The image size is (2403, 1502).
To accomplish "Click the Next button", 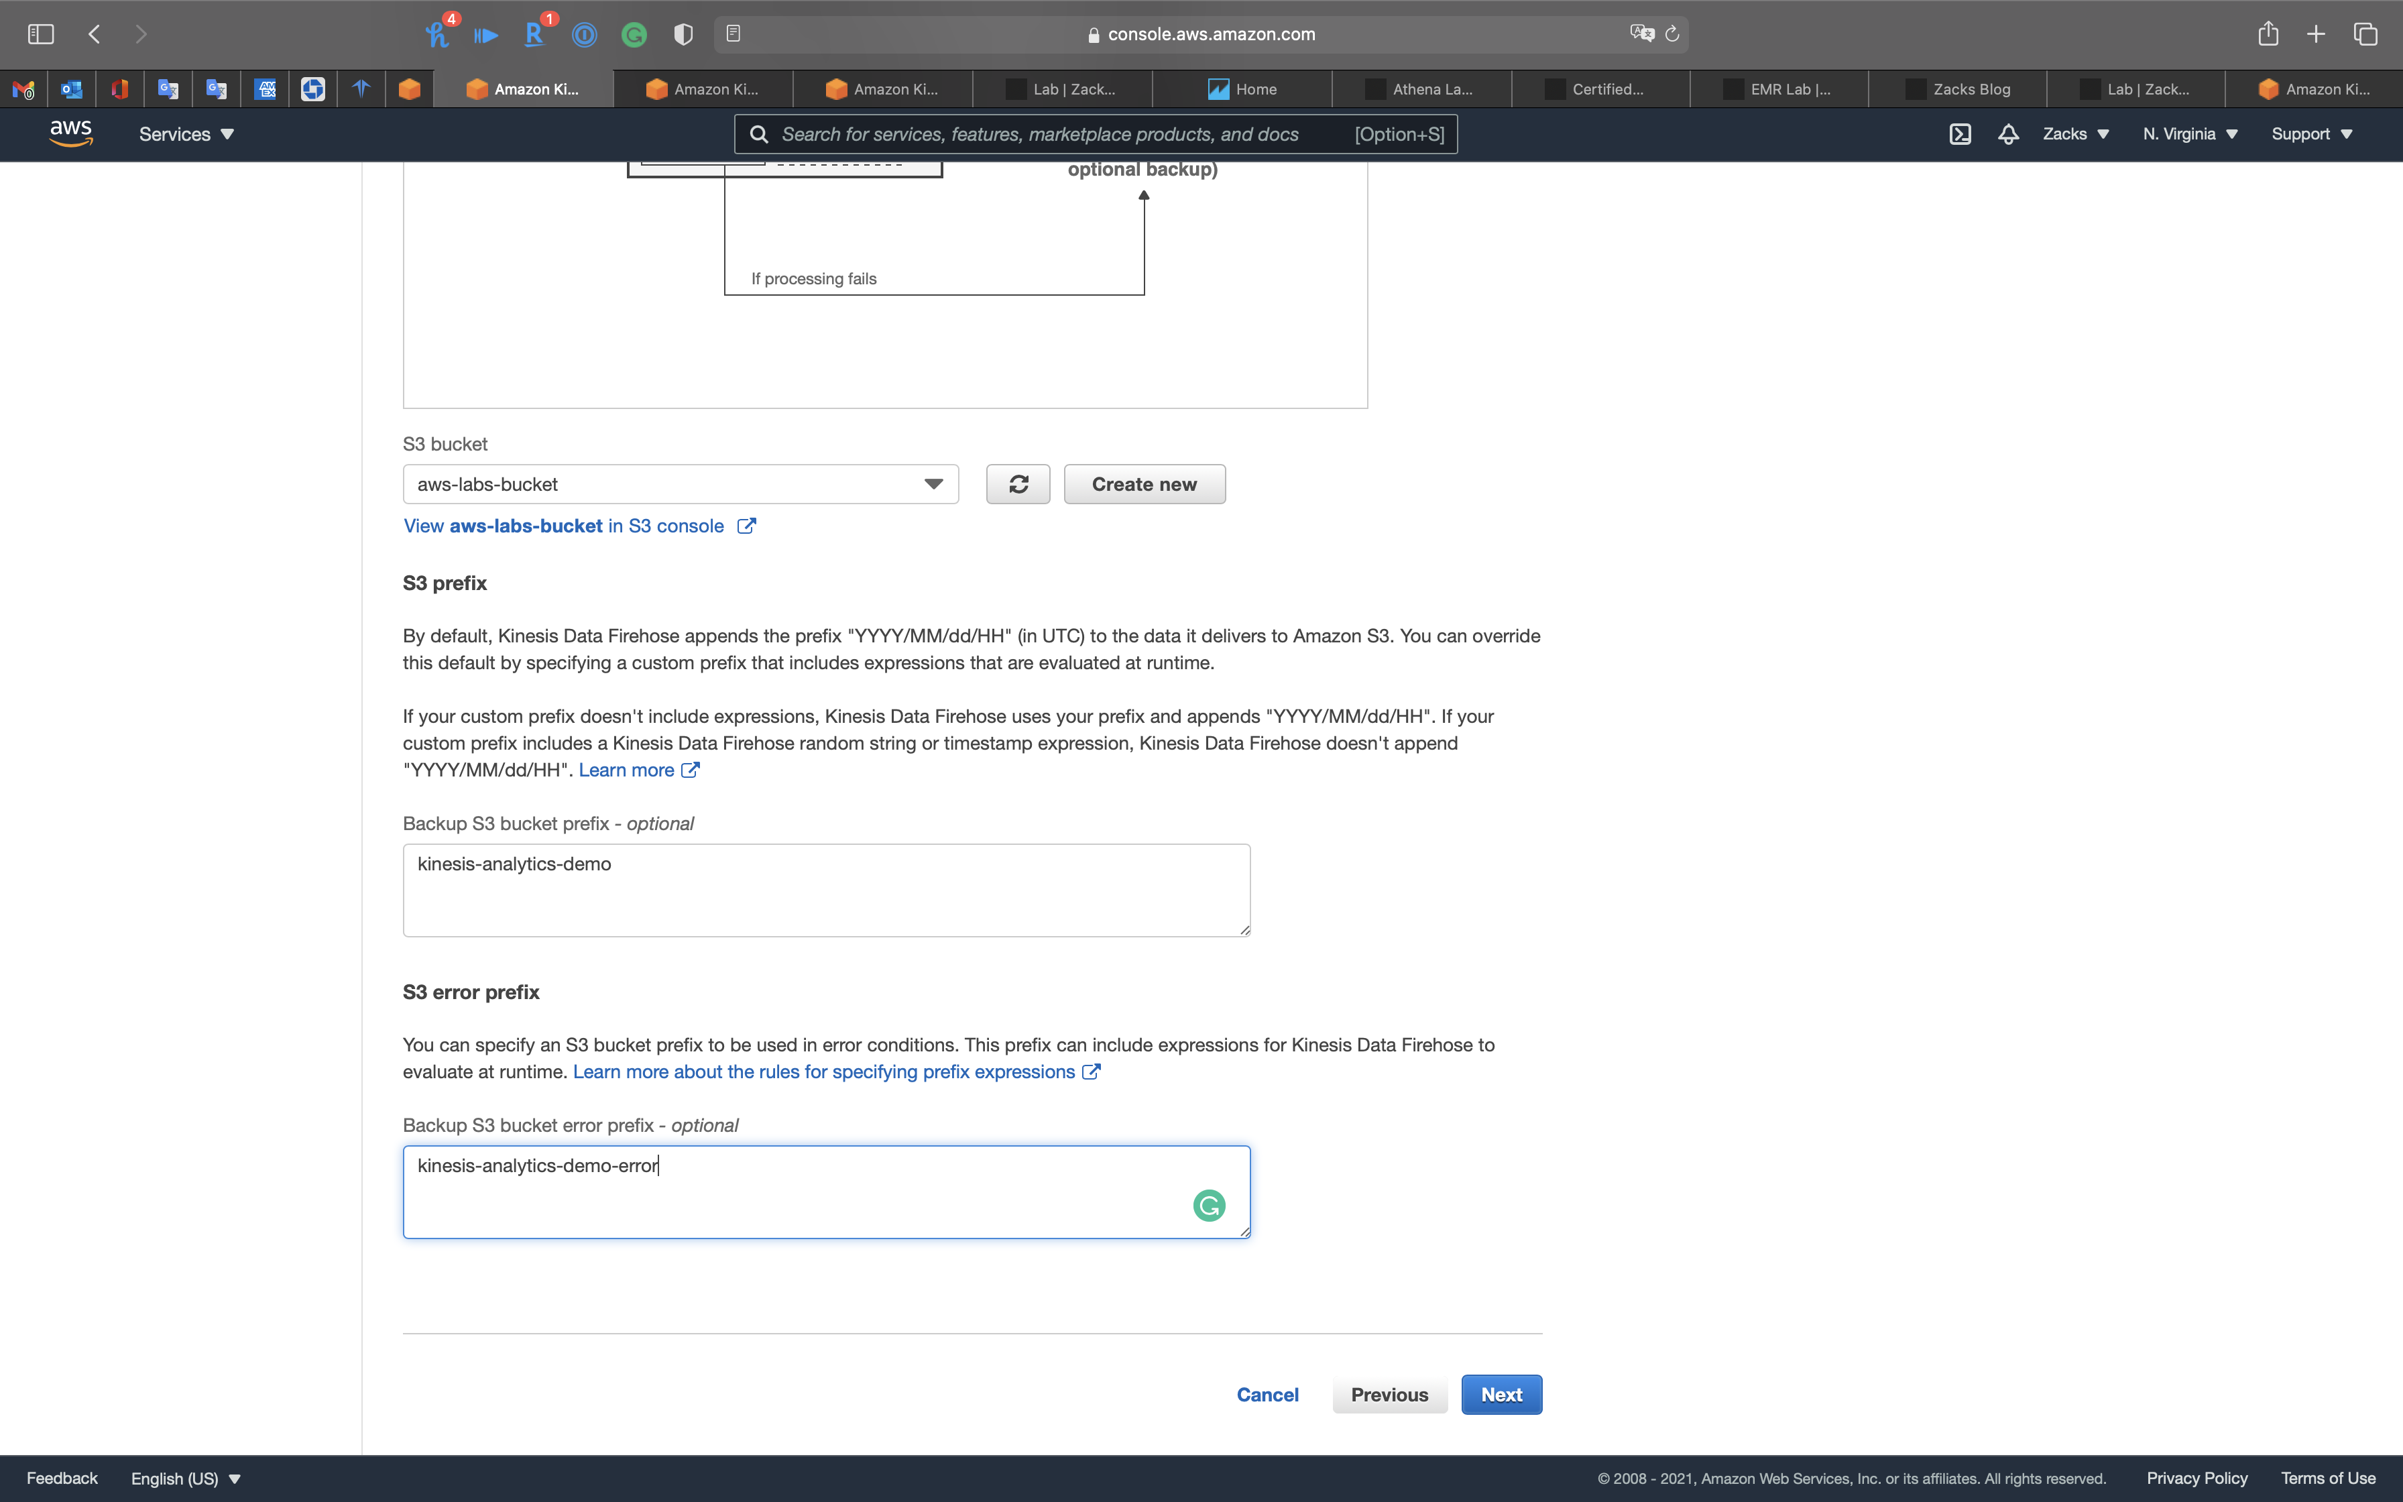I will tap(1501, 1395).
